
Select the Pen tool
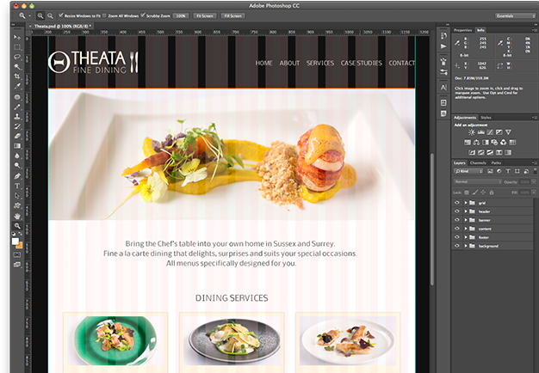coord(17,176)
